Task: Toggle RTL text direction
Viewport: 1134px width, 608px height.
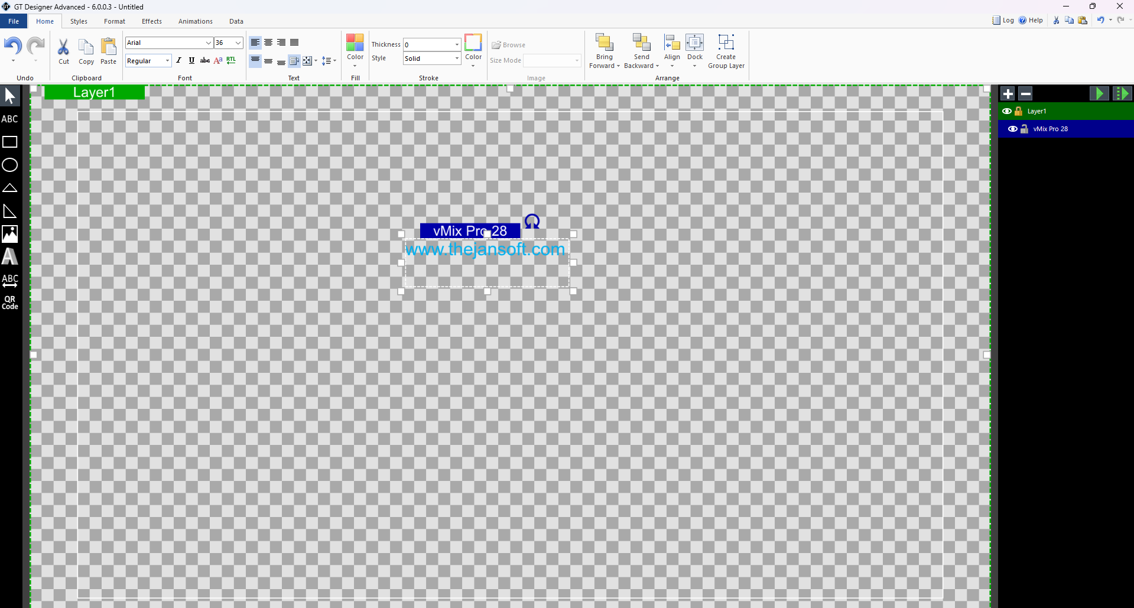Action: 231,60
